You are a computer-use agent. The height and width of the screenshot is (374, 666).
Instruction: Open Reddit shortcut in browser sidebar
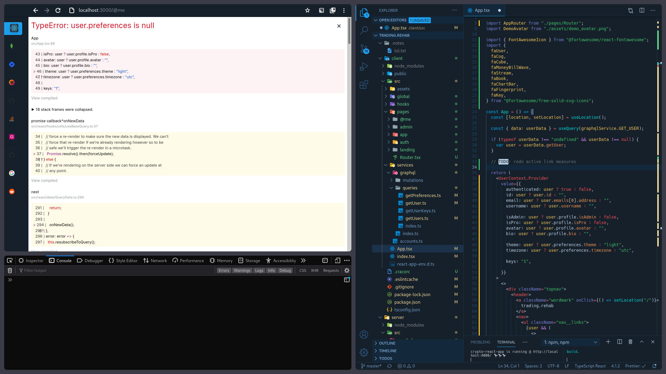click(12, 192)
